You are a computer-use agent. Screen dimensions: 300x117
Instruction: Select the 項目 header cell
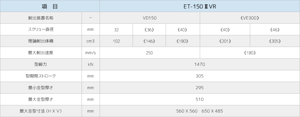(x=50, y=6)
